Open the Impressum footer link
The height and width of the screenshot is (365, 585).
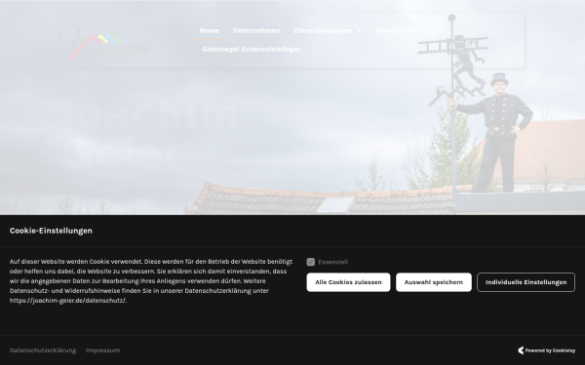click(103, 350)
